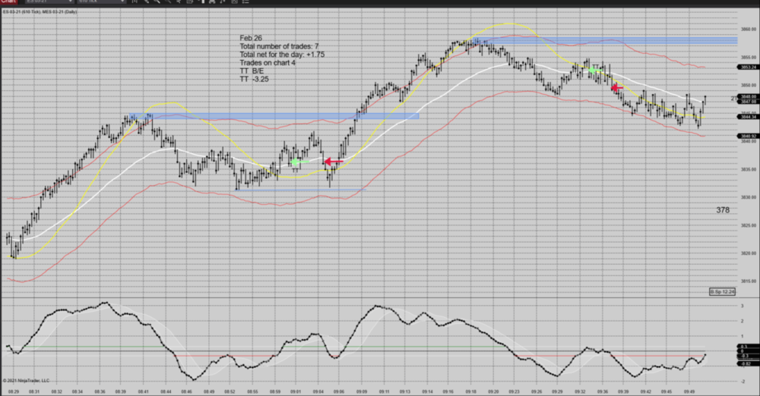This screenshot has width=760, height=396.
Task: Select the blue zone rectangle near 3844
Action: click(274, 116)
